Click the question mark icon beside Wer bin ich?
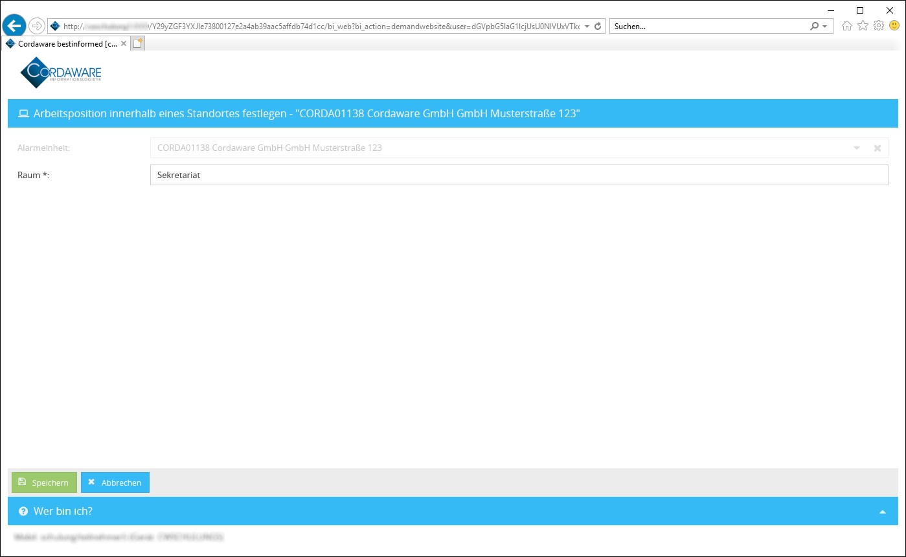This screenshot has width=906, height=557. click(23, 512)
